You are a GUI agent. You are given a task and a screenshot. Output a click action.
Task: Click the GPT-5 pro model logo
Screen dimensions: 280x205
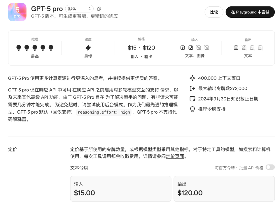point(17,12)
